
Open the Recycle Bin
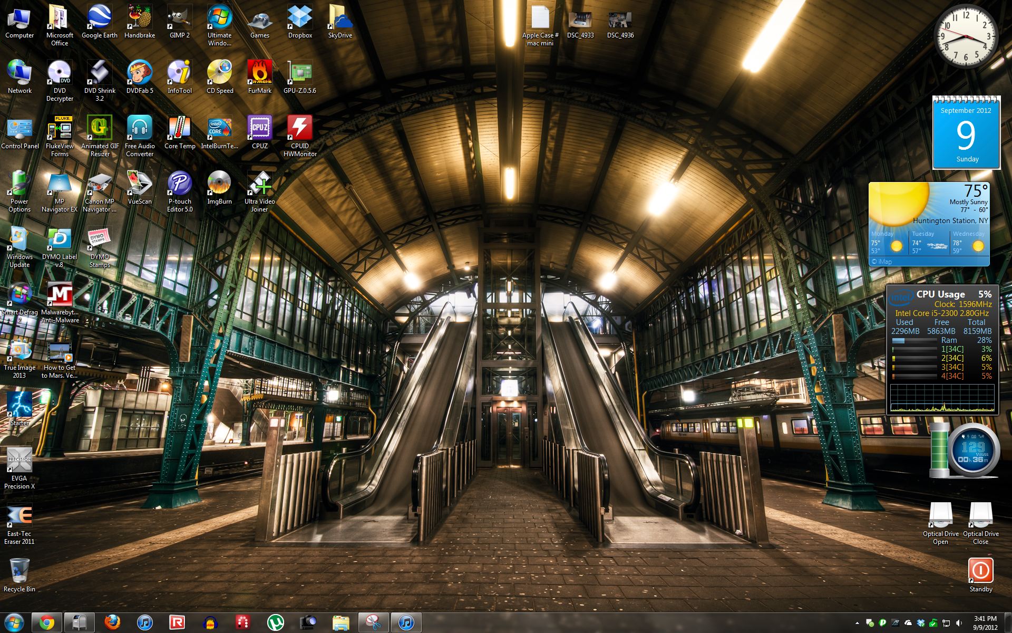click(20, 575)
